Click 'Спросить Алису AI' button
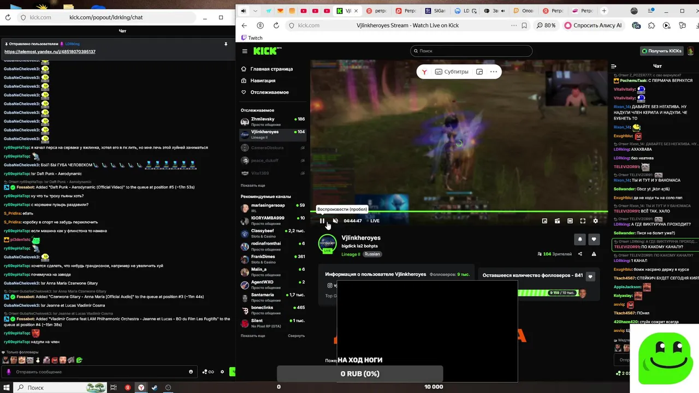 click(593, 25)
